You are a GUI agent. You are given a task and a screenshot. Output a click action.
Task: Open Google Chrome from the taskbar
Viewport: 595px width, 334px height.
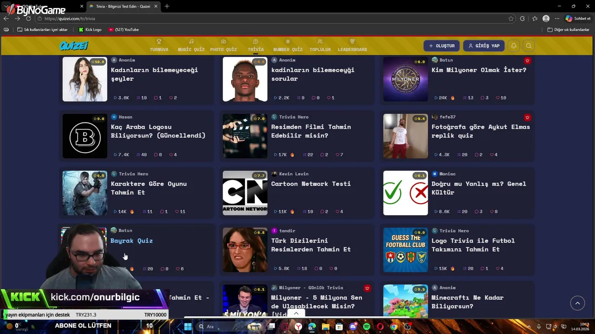[x=394, y=327]
